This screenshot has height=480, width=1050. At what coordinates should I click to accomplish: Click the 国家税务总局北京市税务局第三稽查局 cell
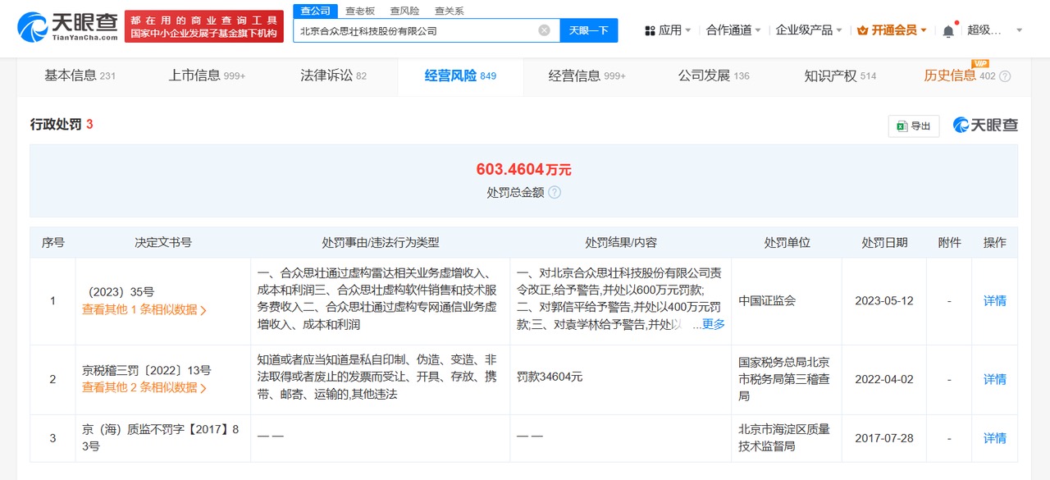click(784, 379)
